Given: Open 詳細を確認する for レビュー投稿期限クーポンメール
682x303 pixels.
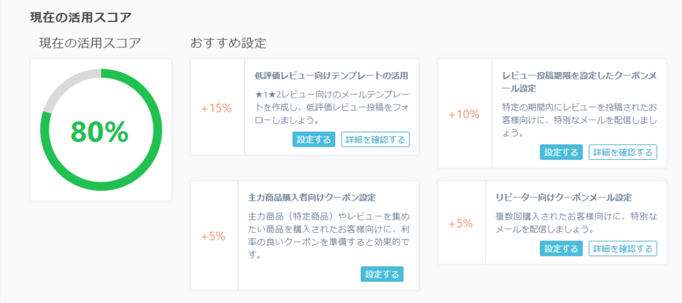Looking at the screenshot, I should (623, 152).
